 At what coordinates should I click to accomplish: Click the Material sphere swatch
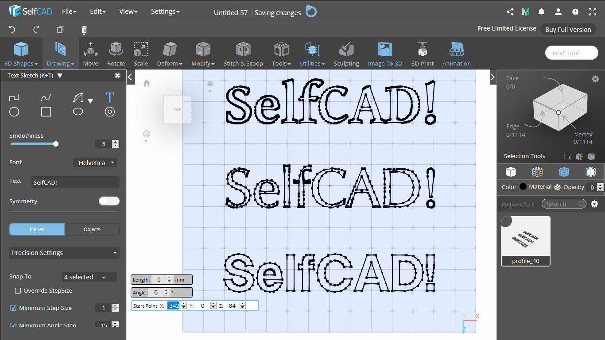click(557, 187)
